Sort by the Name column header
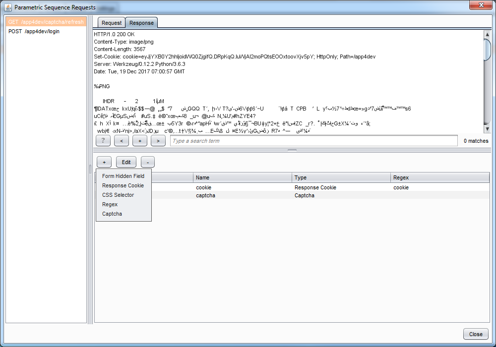This screenshot has width=496, height=347. [x=243, y=177]
